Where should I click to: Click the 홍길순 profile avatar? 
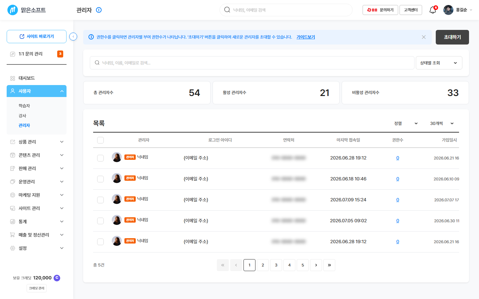pyautogui.click(x=448, y=10)
